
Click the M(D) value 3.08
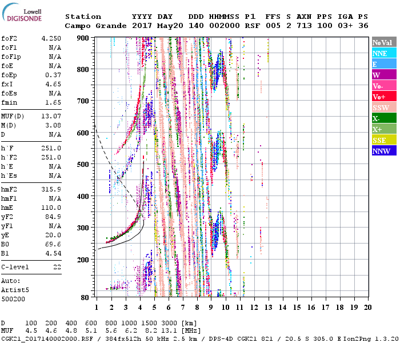[53, 126]
